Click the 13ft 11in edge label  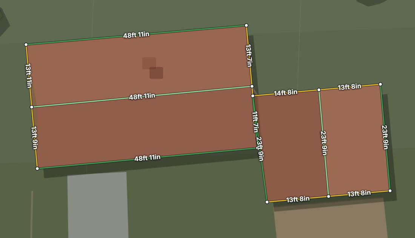click(x=29, y=76)
